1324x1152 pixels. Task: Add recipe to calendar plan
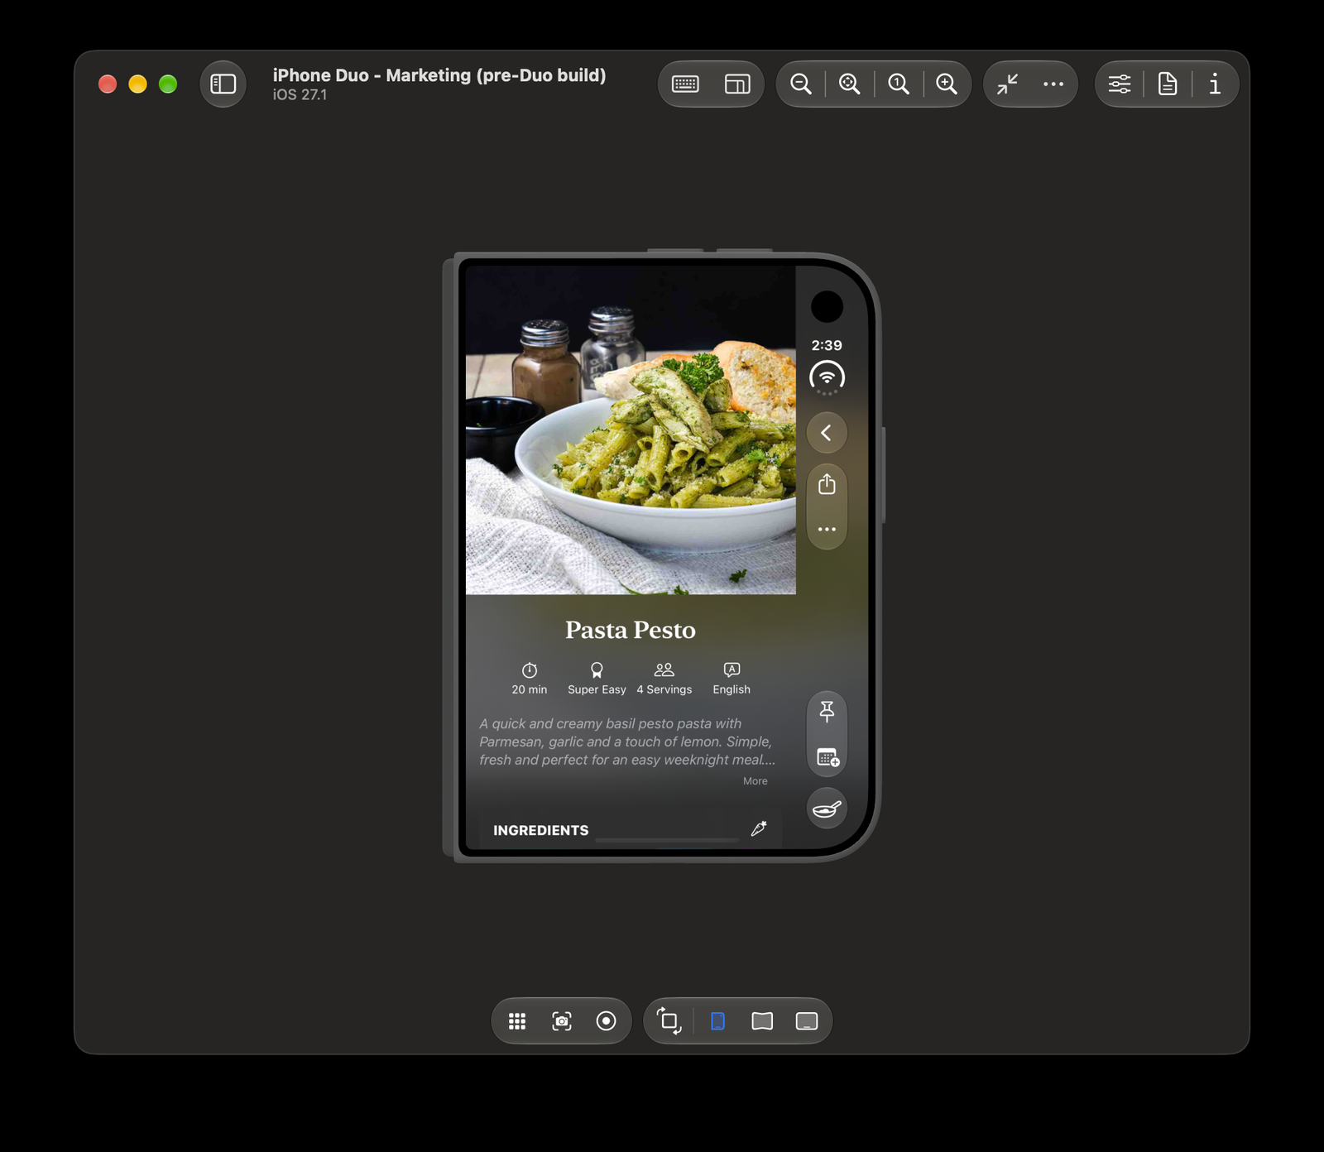click(827, 756)
